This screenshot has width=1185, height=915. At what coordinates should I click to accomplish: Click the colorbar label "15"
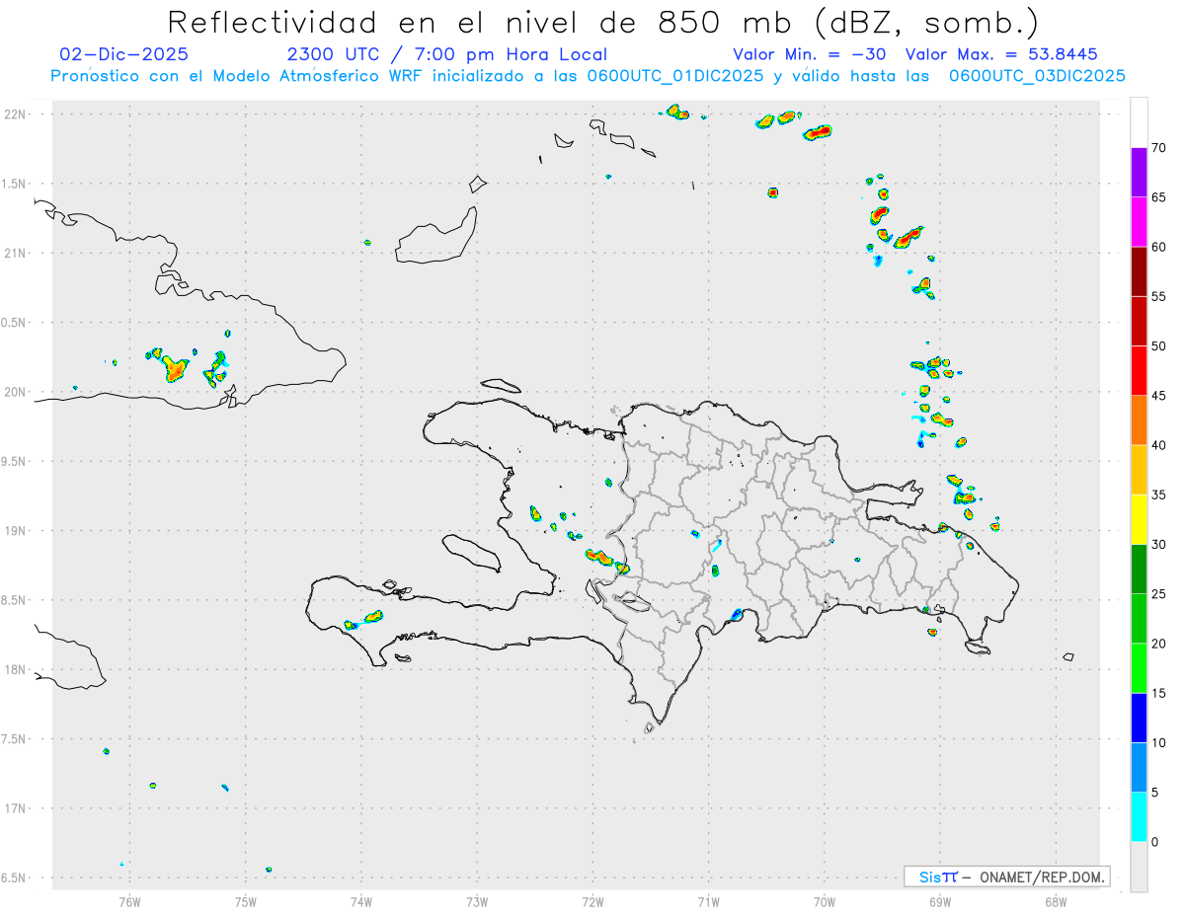click(1158, 693)
